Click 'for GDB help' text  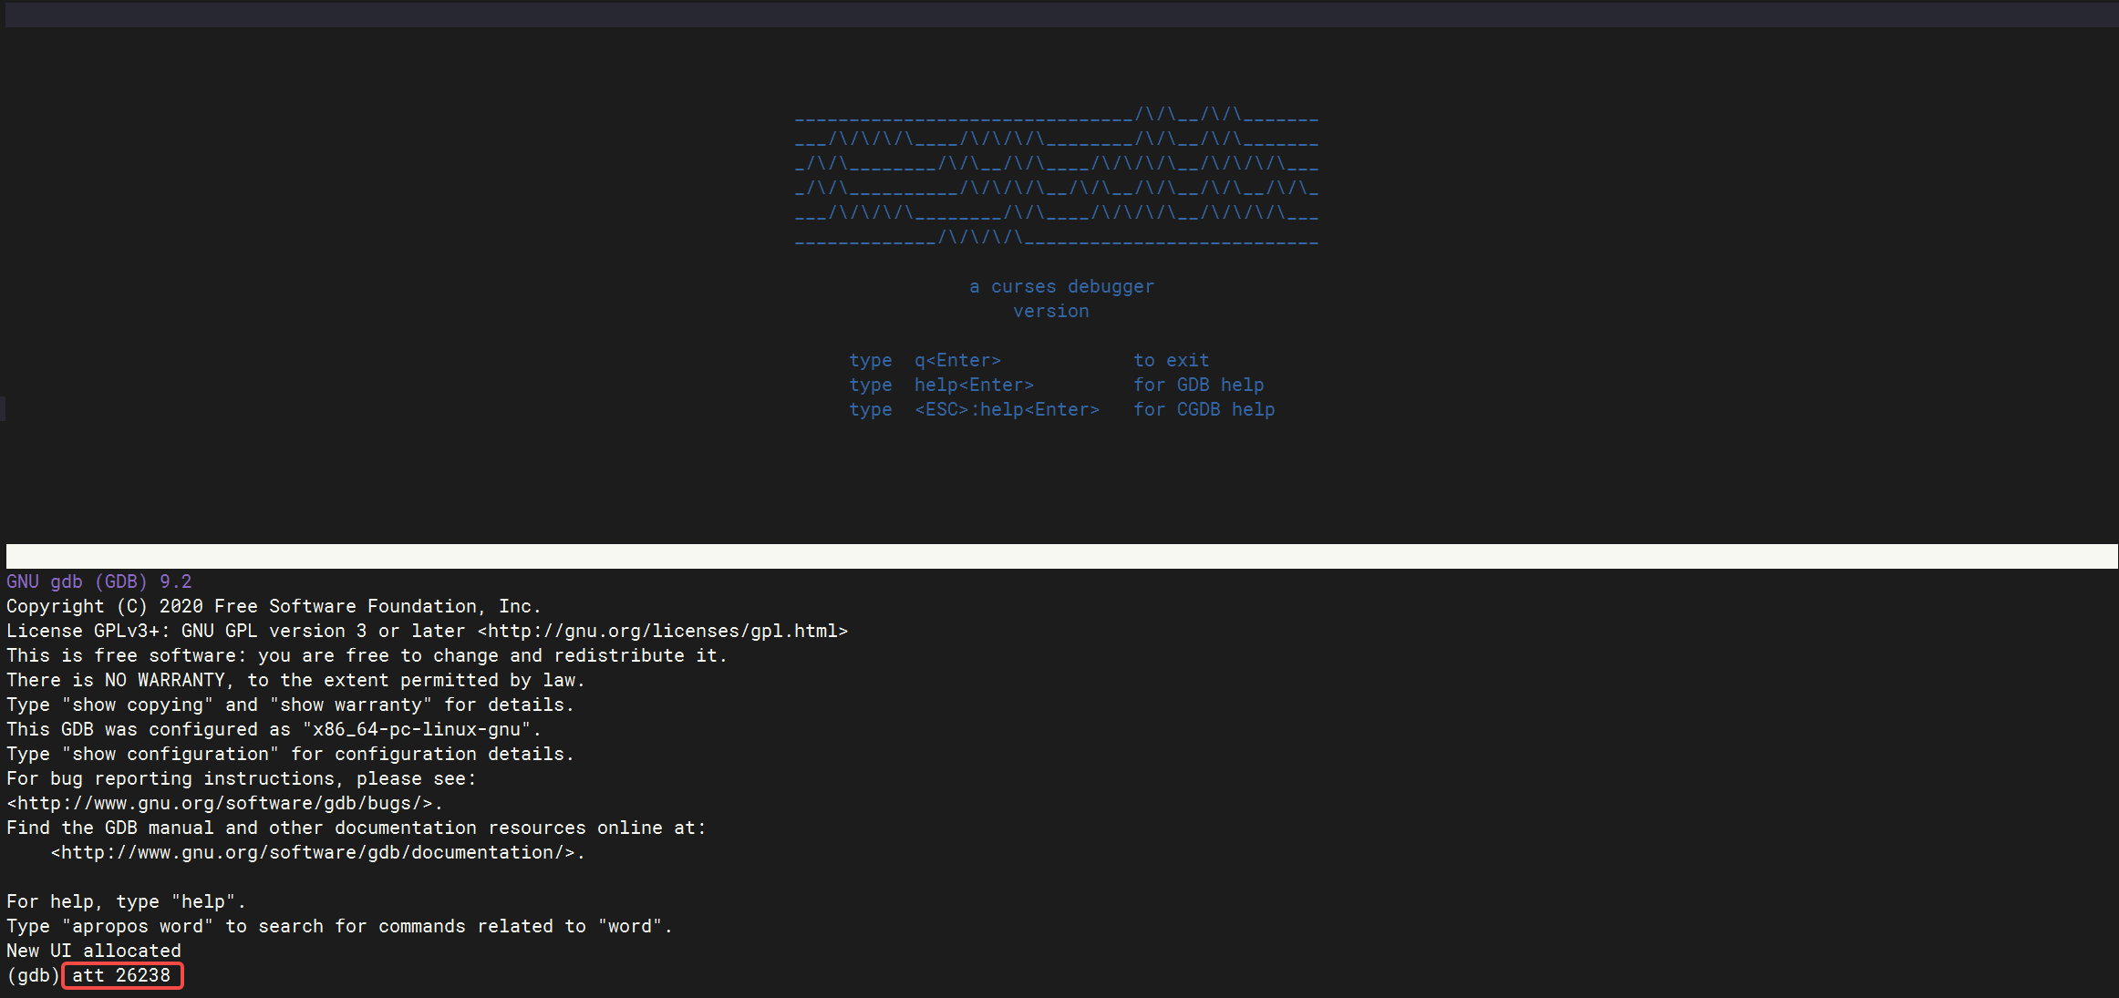1198,385
